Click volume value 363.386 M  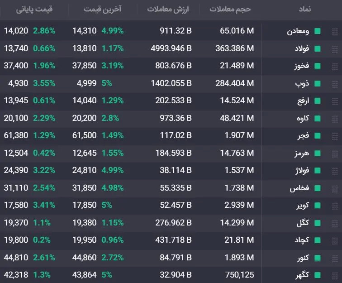pyautogui.click(x=235, y=48)
